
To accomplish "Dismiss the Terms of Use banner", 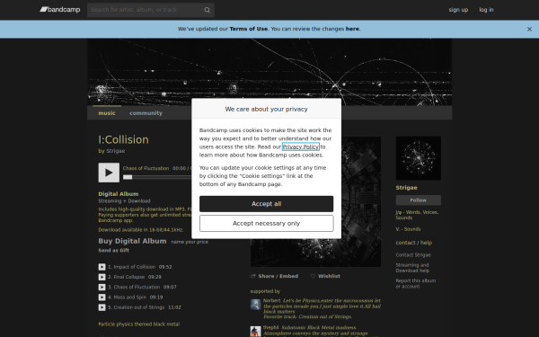I will point(529,30).
